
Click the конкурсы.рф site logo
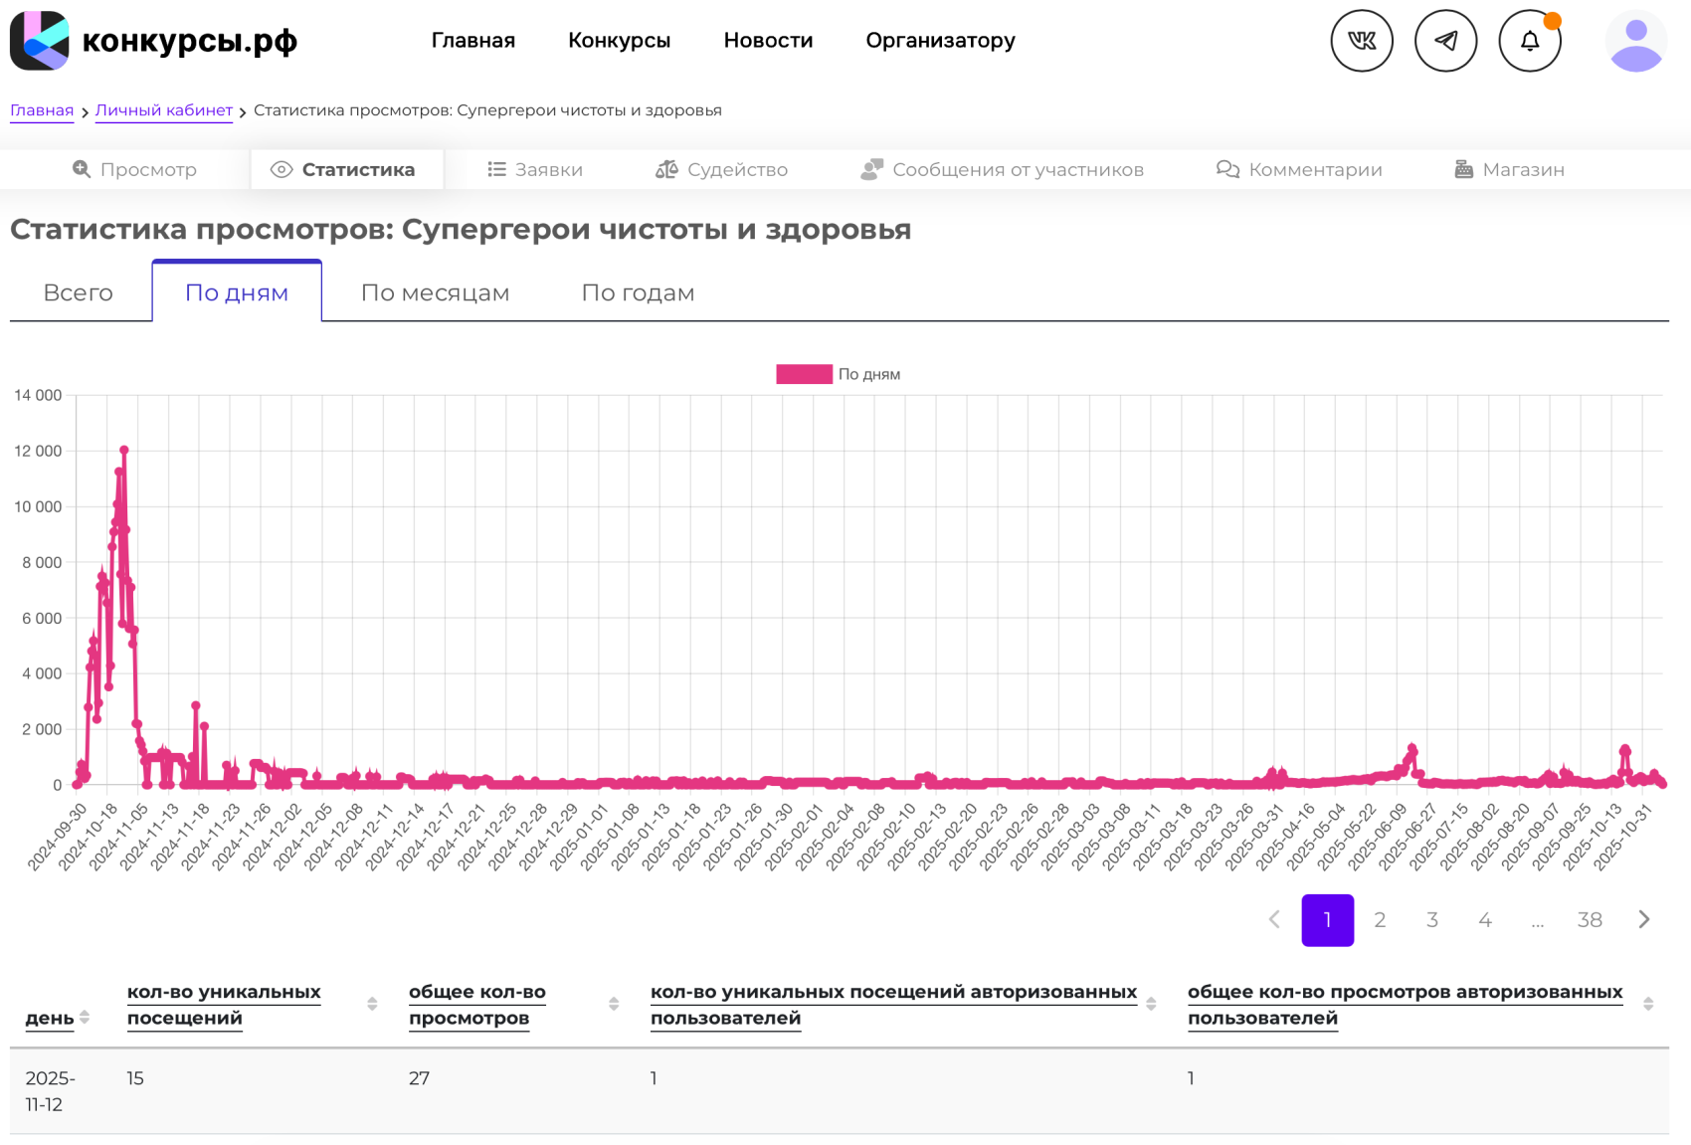[x=154, y=41]
